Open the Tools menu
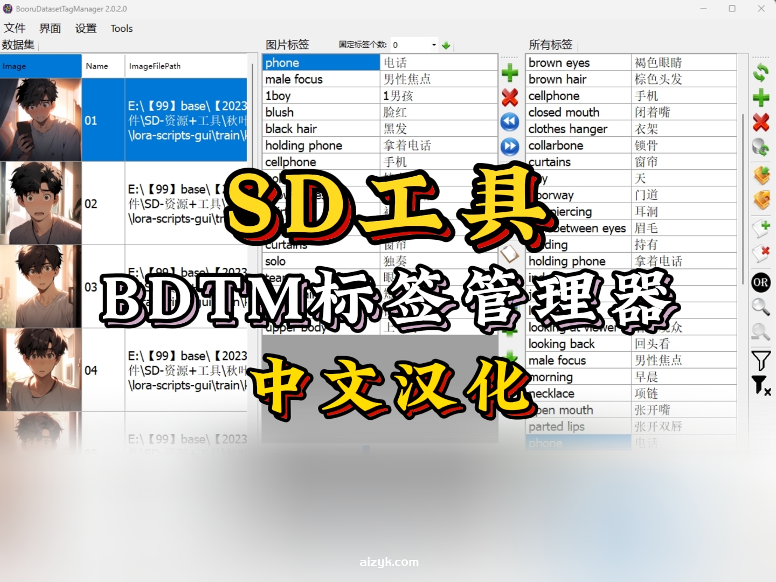 121,28
